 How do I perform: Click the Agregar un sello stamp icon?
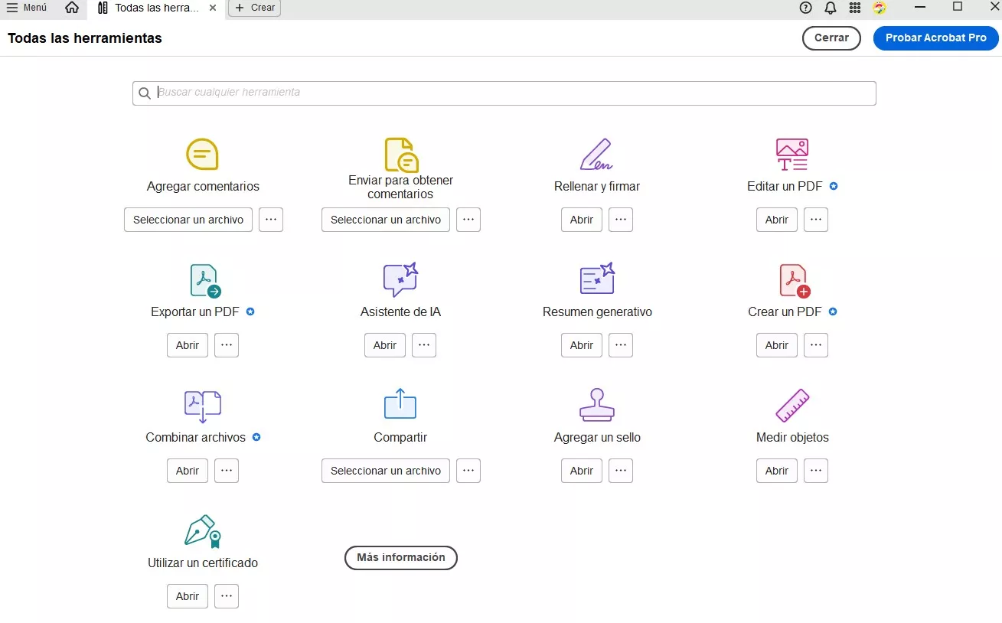click(597, 405)
